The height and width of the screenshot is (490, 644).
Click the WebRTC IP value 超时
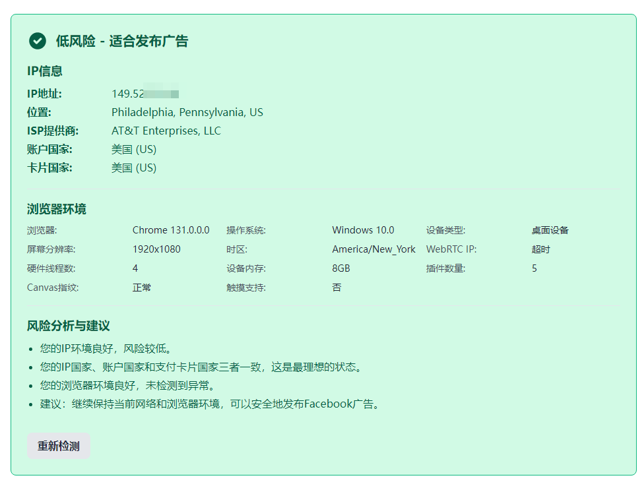[541, 249]
